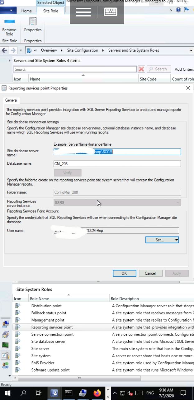
Task: Click Servers and Site System Roles breadcrumb
Action: (134, 50)
